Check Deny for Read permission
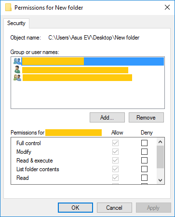 [144, 177]
